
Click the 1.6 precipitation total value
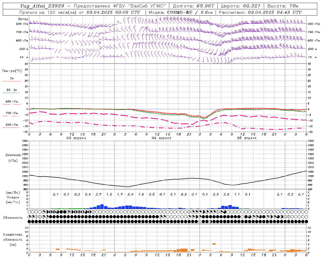[141, 195]
